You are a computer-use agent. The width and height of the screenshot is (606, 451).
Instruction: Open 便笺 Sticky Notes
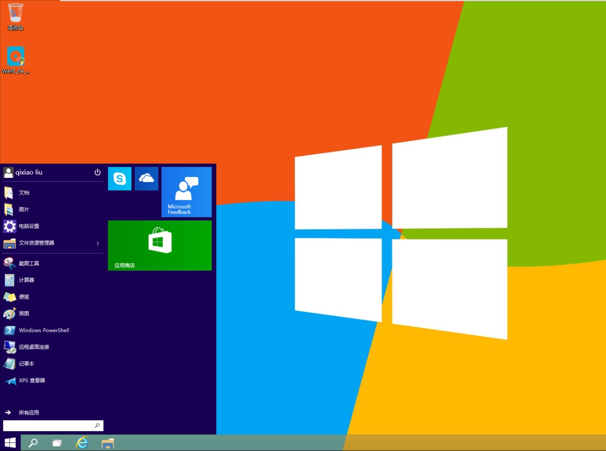53,297
